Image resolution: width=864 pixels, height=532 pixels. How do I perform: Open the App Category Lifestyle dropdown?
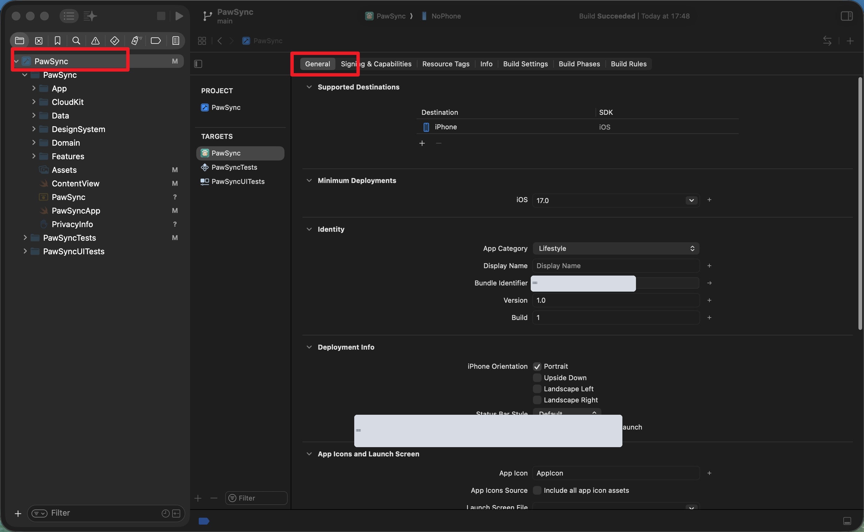(x=616, y=248)
